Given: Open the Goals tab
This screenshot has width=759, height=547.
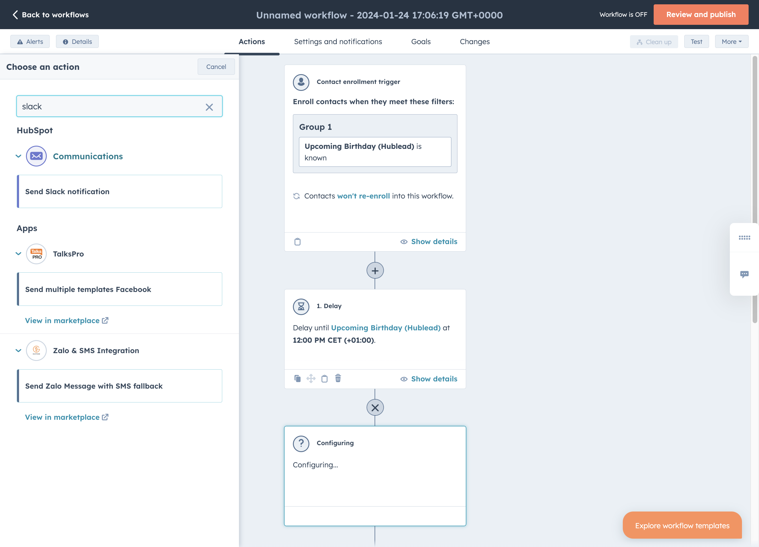Looking at the screenshot, I should [421, 42].
